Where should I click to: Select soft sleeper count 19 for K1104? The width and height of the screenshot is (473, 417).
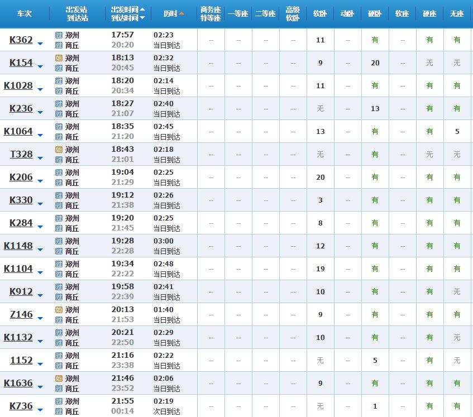[321, 269]
